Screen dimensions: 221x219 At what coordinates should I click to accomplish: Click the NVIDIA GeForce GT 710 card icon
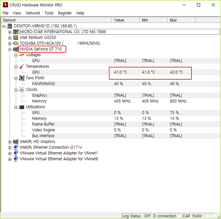15,49
